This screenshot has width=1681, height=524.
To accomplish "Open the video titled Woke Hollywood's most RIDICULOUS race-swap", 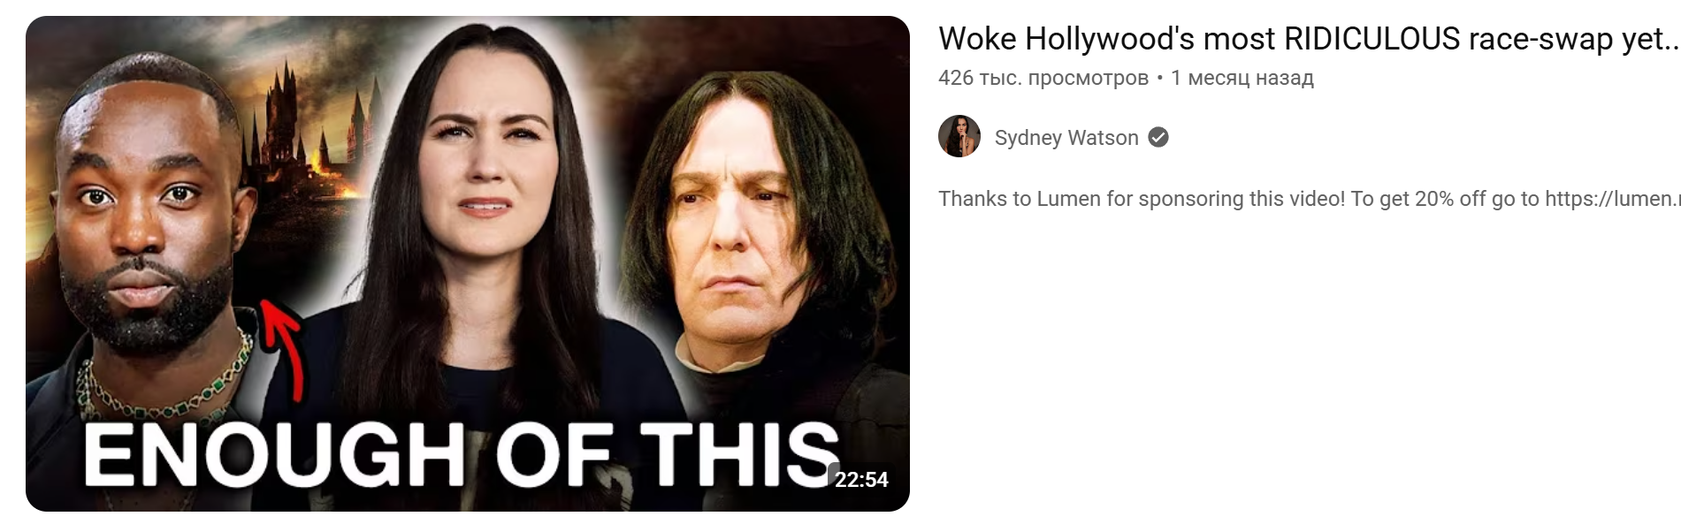I will coord(1309,39).
